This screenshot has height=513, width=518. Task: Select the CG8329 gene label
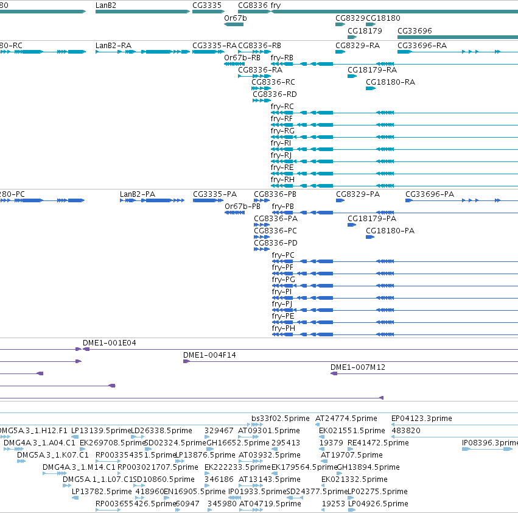click(350, 18)
